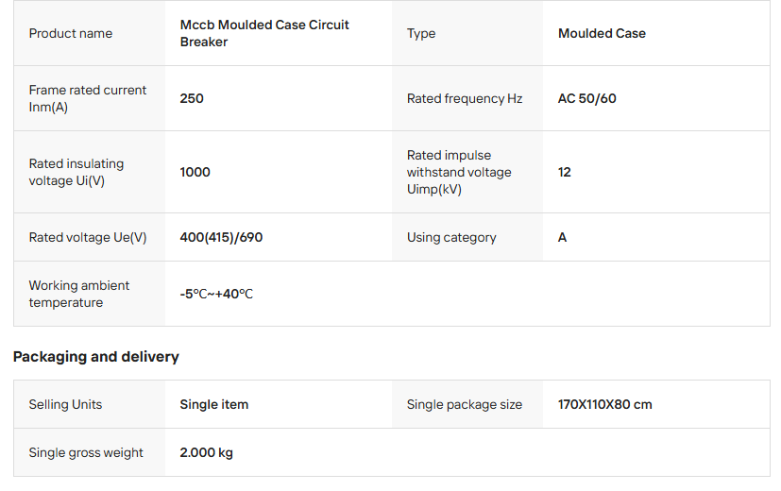Screen dimensions: 781x491
Task: Click the 'Single item' selling units value
Action: point(214,404)
